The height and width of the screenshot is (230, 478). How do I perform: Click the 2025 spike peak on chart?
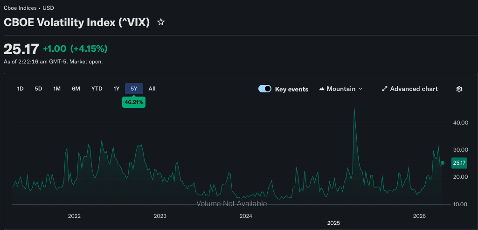(354, 109)
